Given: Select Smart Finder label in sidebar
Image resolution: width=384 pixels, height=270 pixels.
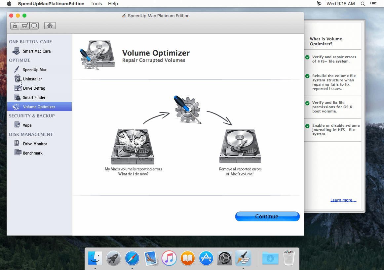Looking at the screenshot, I should pyautogui.click(x=34, y=97).
